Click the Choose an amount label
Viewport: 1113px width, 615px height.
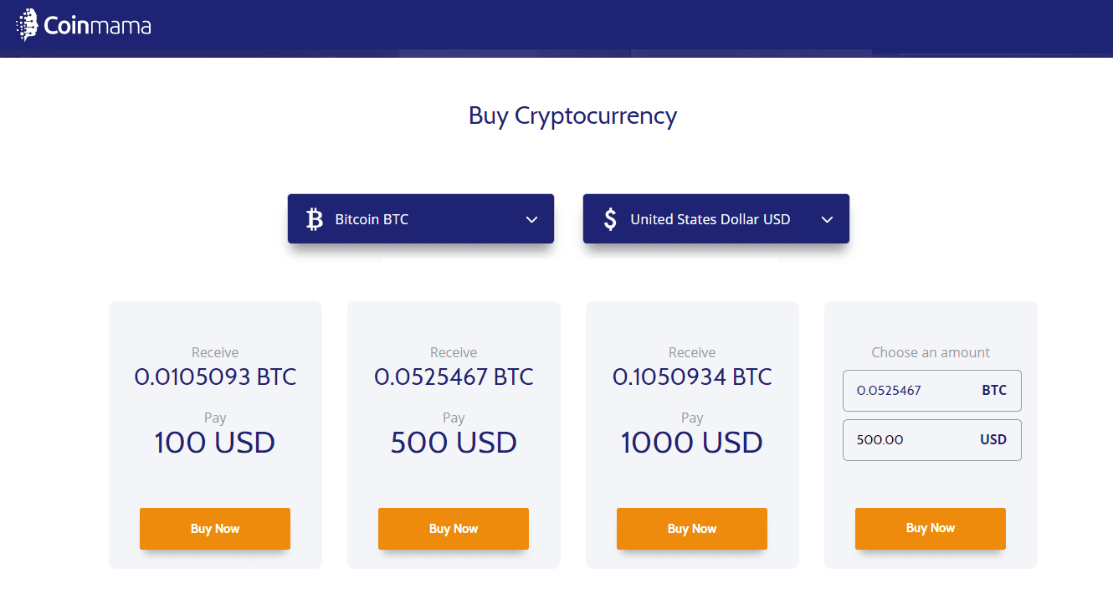click(x=930, y=351)
